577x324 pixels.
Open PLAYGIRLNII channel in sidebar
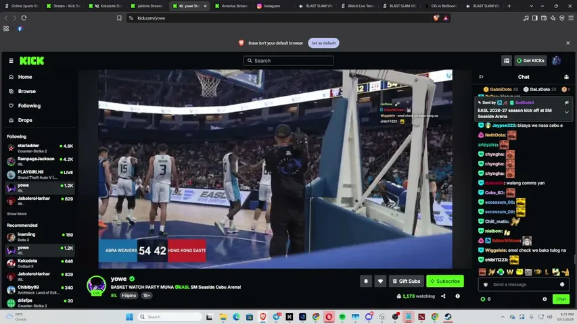click(40, 175)
